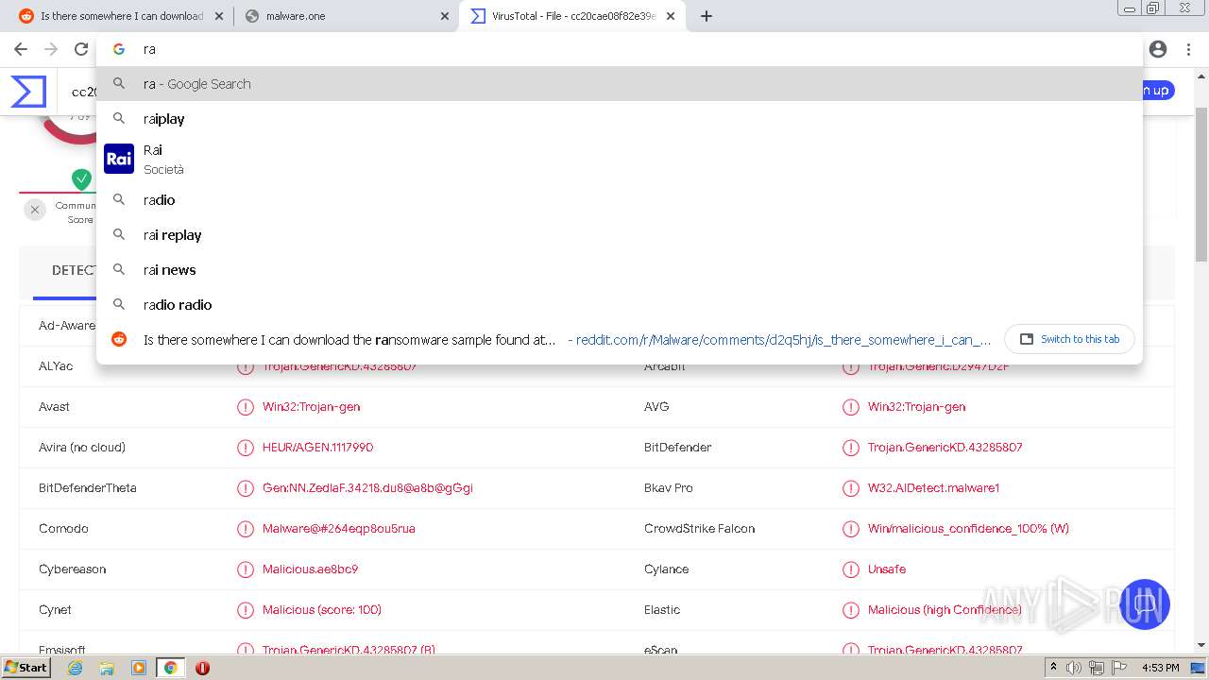The width and height of the screenshot is (1209, 680).
Task: Go back with the browser back arrow
Action: (21, 49)
